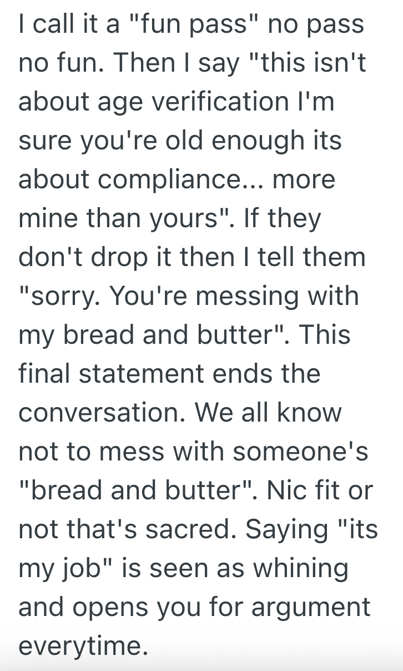Click the word "job" in quotes
The image size is (403, 671).
click(x=80, y=569)
